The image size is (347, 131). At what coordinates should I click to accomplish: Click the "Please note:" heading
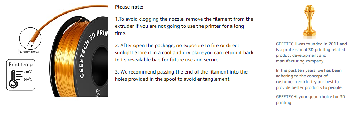coord(129,7)
